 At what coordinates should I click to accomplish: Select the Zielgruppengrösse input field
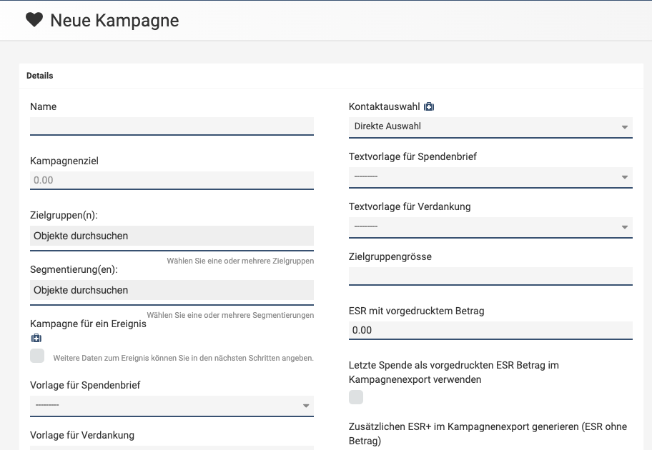point(490,276)
